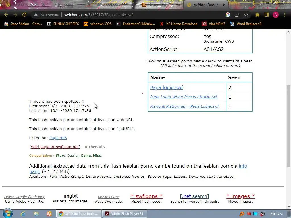Click the magnifier tray icon

click(x=242, y=214)
